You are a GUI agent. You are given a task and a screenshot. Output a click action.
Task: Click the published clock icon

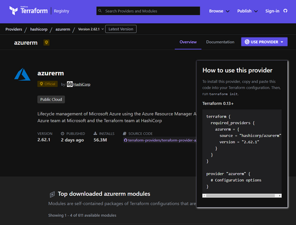62,133
